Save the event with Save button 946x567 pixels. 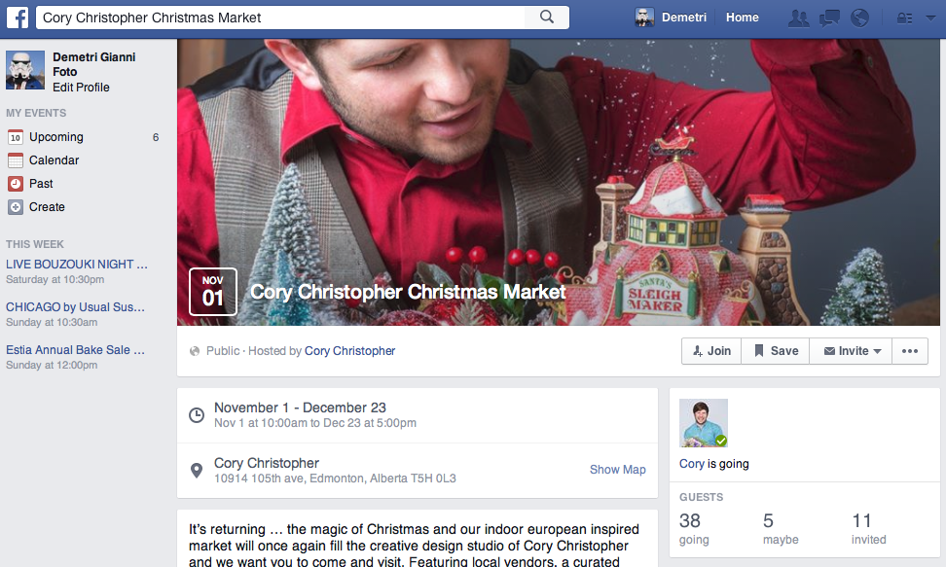point(776,351)
